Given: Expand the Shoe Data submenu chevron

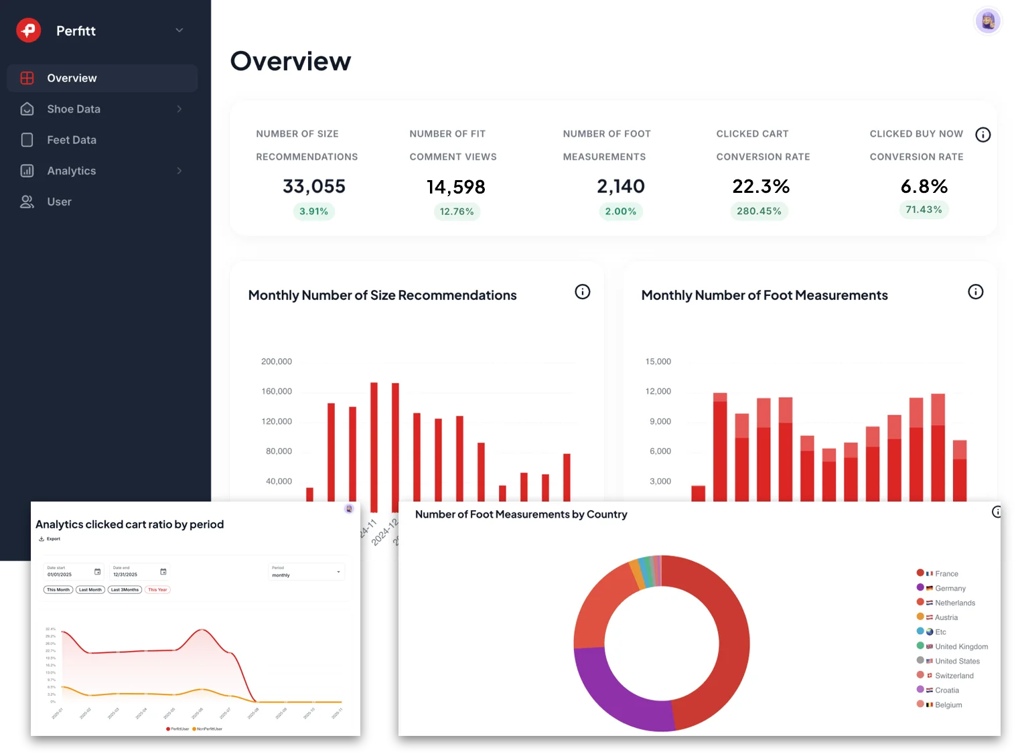Looking at the screenshot, I should tap(179, 109).
